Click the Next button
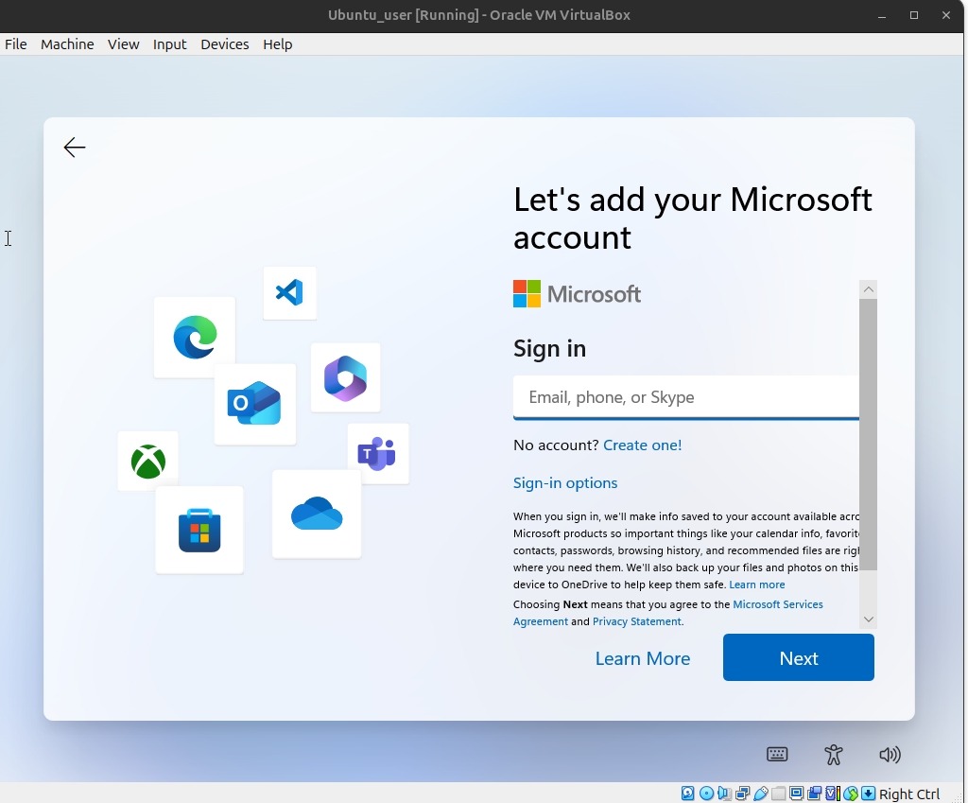The height and width of the screenshot is (803, 968). tap(798, 658)
